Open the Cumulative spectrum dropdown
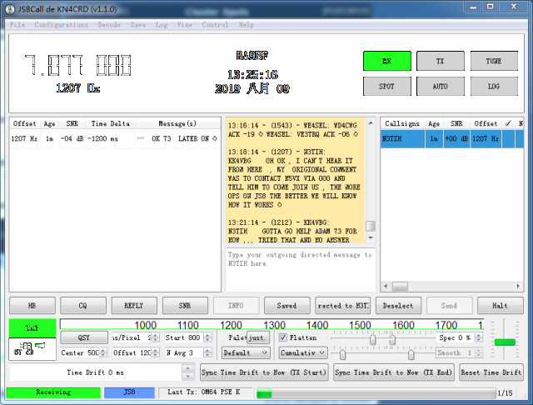533x405 pixels. 303,352
